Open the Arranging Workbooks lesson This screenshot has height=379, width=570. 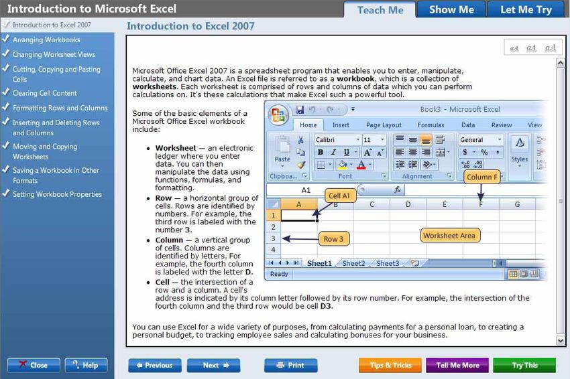(46, 40)
